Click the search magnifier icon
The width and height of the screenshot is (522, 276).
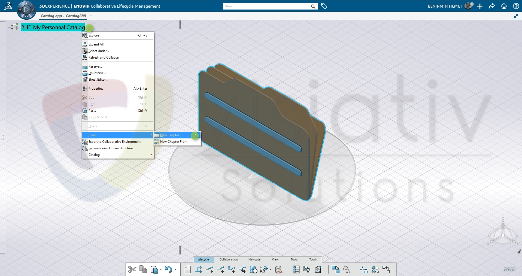[x=313, y=6]
